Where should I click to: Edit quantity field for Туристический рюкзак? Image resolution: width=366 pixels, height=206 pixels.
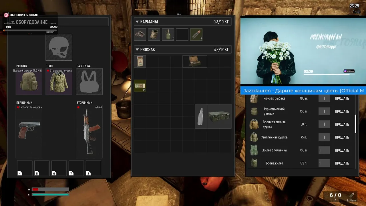(x=324, y=111)
